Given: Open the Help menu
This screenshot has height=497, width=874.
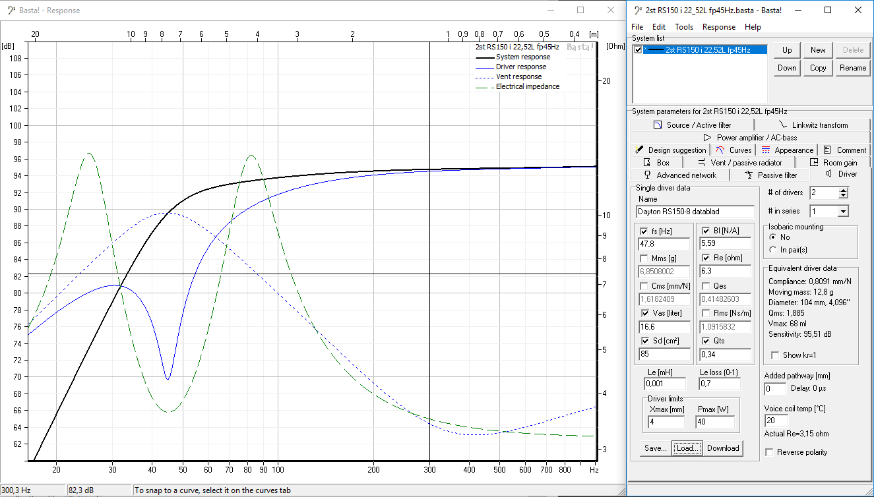Looking at the screenshot, I should point(753,27).
